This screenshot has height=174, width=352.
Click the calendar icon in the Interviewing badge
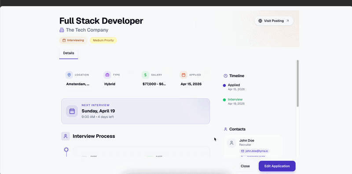click(x=64, y=41)
